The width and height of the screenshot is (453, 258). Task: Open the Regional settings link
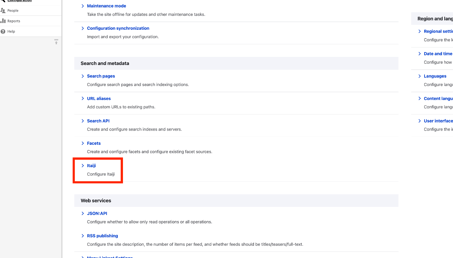tap(438, 31)
